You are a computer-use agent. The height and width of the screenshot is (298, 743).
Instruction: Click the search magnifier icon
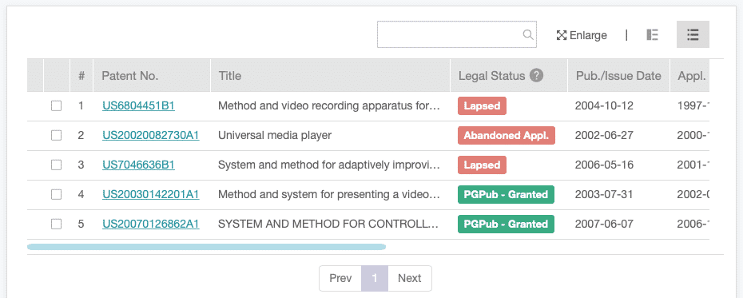click(528, 34)
